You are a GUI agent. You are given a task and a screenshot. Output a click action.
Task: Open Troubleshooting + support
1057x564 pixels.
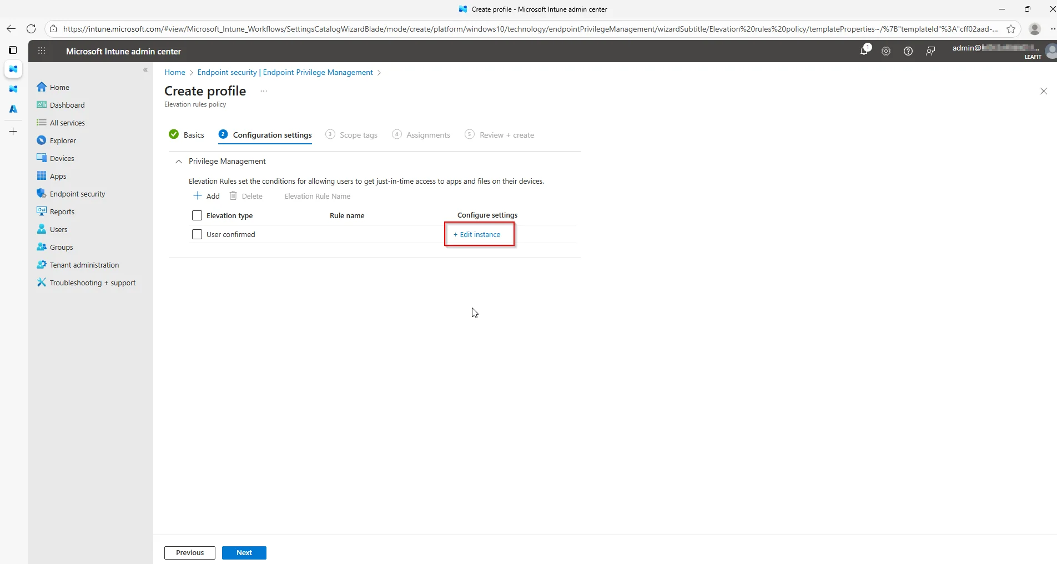[93, 283]
